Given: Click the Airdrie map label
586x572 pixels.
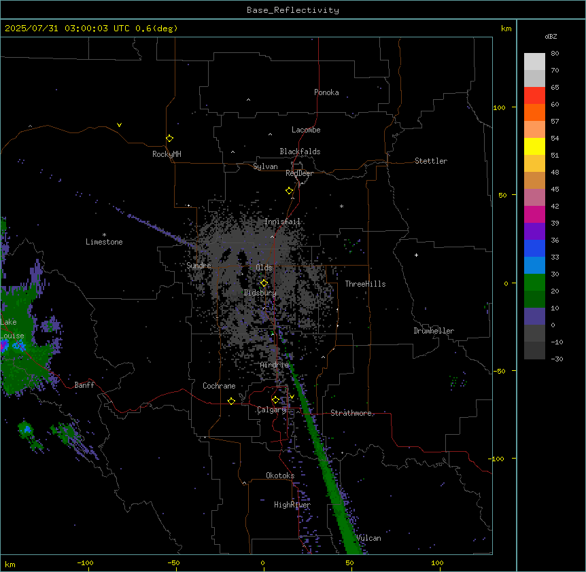Looking at the screenshot, I should (275, 365).
